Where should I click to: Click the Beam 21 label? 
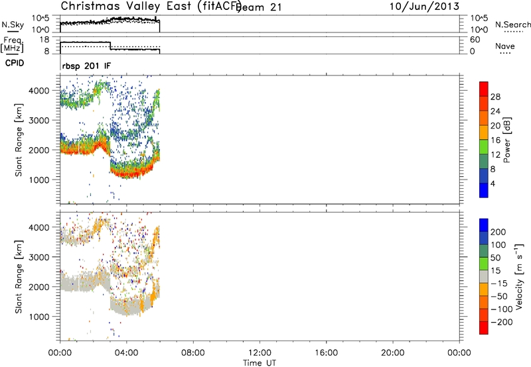coord(260,7)
